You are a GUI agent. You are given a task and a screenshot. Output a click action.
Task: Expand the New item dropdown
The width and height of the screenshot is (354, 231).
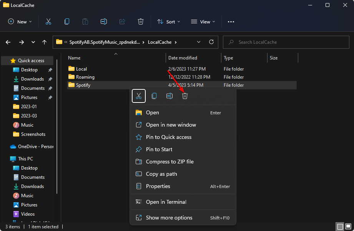(x=20, y=22)
